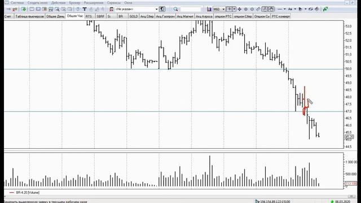This screenshot has width=361, height=203.
Task: Select the arrow marker tool
Action: 300,9
